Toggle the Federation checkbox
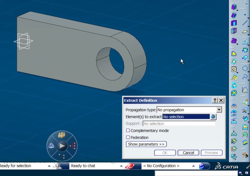 tap(128, 137)
